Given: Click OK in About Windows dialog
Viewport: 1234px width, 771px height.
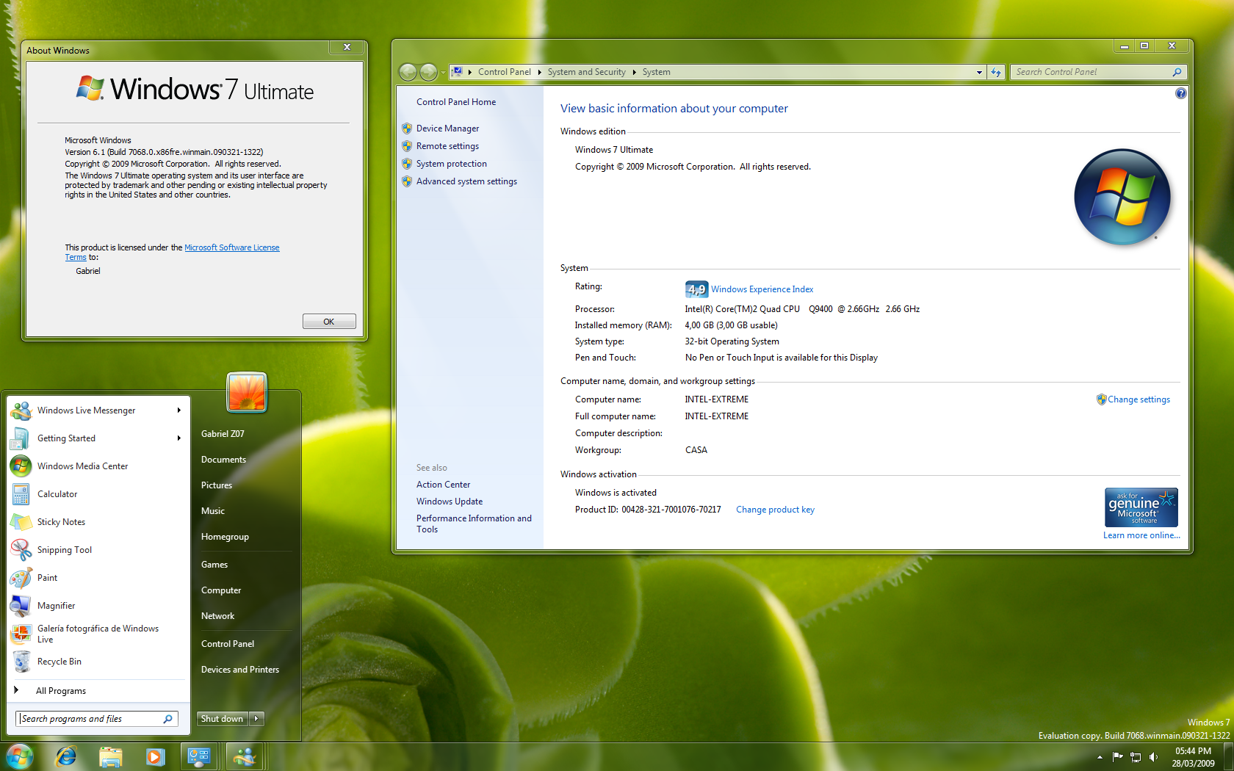Looking at the screenshot, I should 329,322.
